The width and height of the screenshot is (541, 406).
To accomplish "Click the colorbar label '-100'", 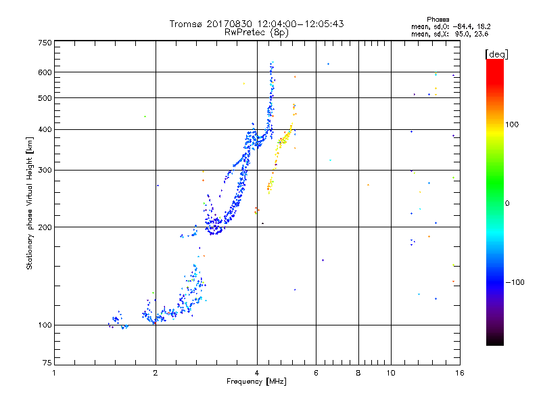I will (x=515, y=282).
